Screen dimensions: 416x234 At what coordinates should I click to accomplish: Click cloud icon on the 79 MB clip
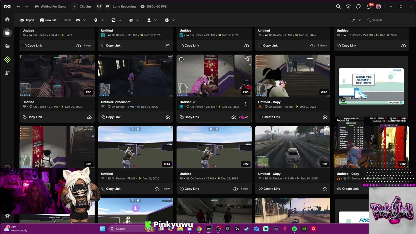[157, 189]
